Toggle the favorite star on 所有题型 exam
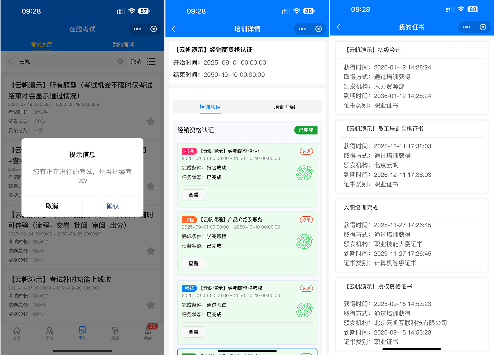Viewport: 494px width, 355px height. 150,121
